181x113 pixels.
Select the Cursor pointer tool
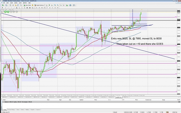click(x=3, y=8)
